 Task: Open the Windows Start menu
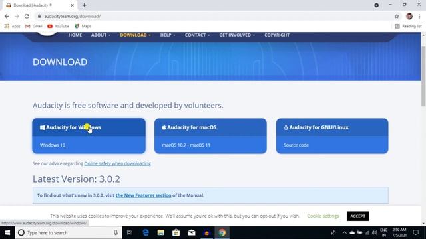(7, 233)
